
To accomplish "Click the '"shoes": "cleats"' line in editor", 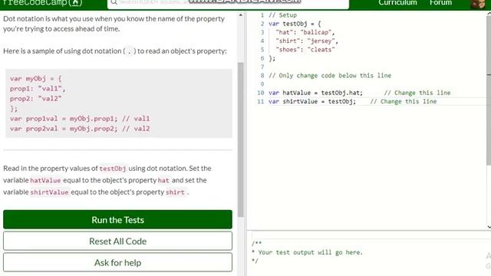I will [x=305, y=49].
